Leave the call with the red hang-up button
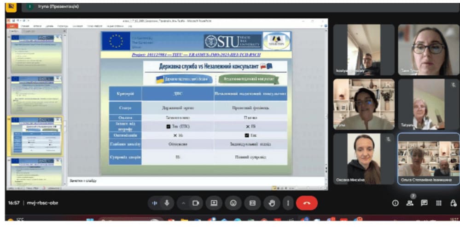This screenshot has height=227, width=460. (x=307, y=203)
